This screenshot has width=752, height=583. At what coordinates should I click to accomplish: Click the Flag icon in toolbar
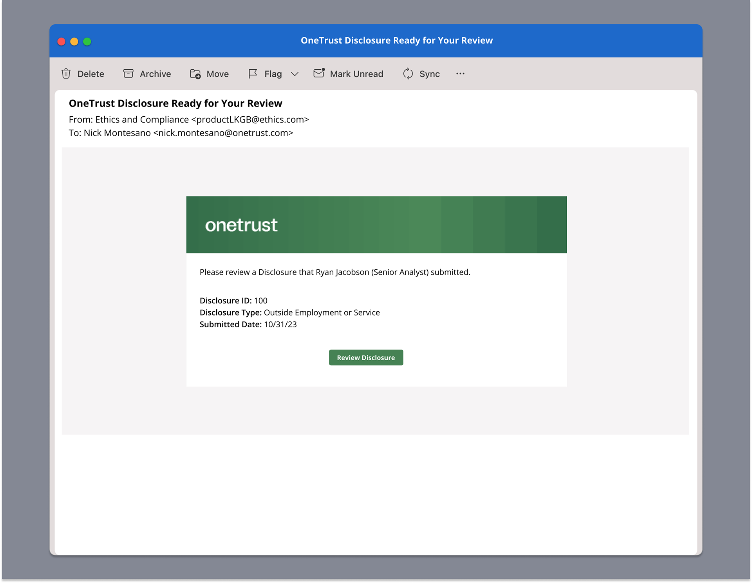(253, 74)
